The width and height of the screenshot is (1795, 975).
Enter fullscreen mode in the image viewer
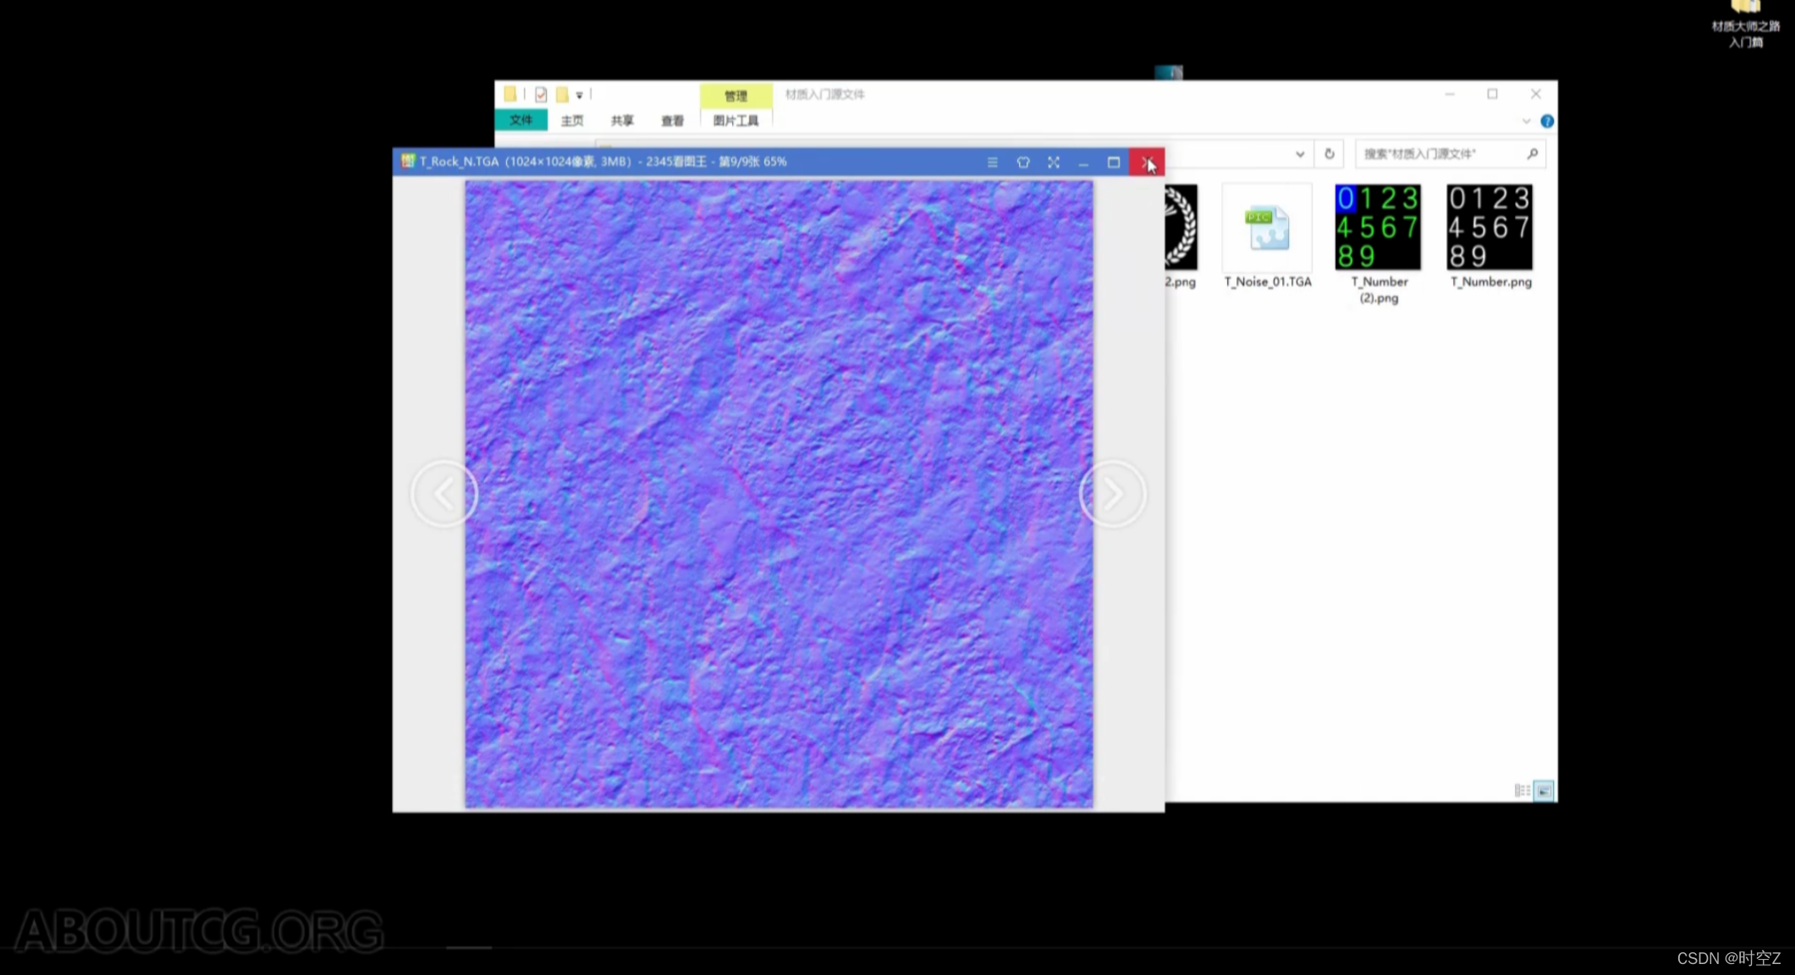pyautogui.click(x=1054, y=162)
